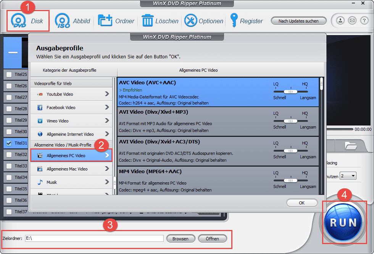Uncheck the Titel31 checkbox
The image size is (374, 254).
[x=9, y=143]
